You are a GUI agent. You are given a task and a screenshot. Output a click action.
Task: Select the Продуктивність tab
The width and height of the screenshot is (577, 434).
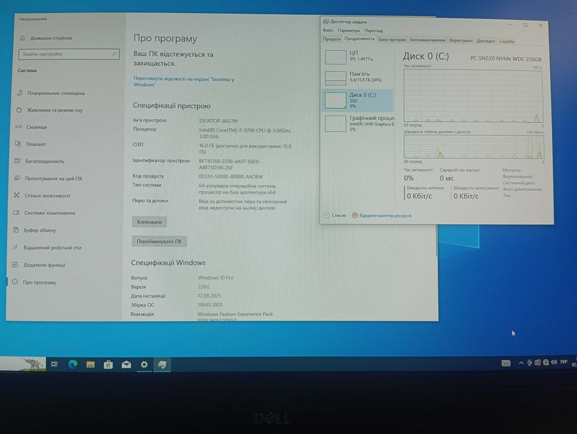click(x=360, y=39)
